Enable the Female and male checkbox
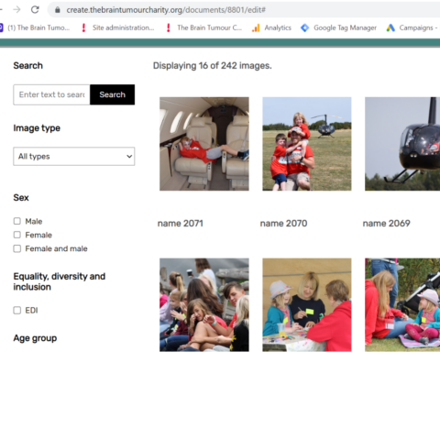 (17, 248)
